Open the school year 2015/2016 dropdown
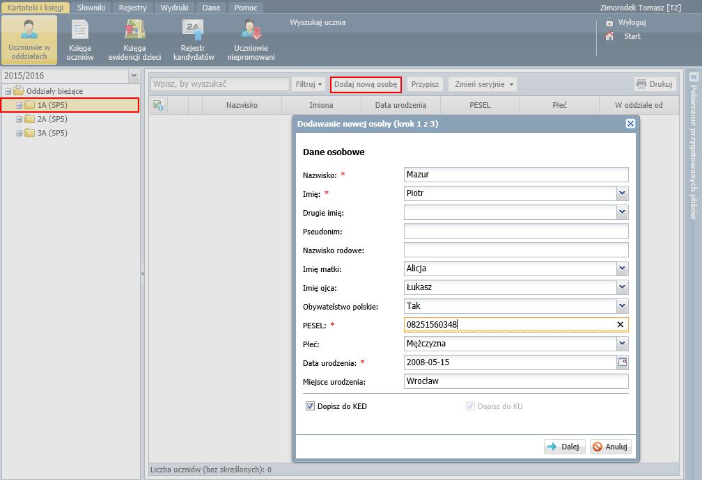 click(x=134, y=76)
